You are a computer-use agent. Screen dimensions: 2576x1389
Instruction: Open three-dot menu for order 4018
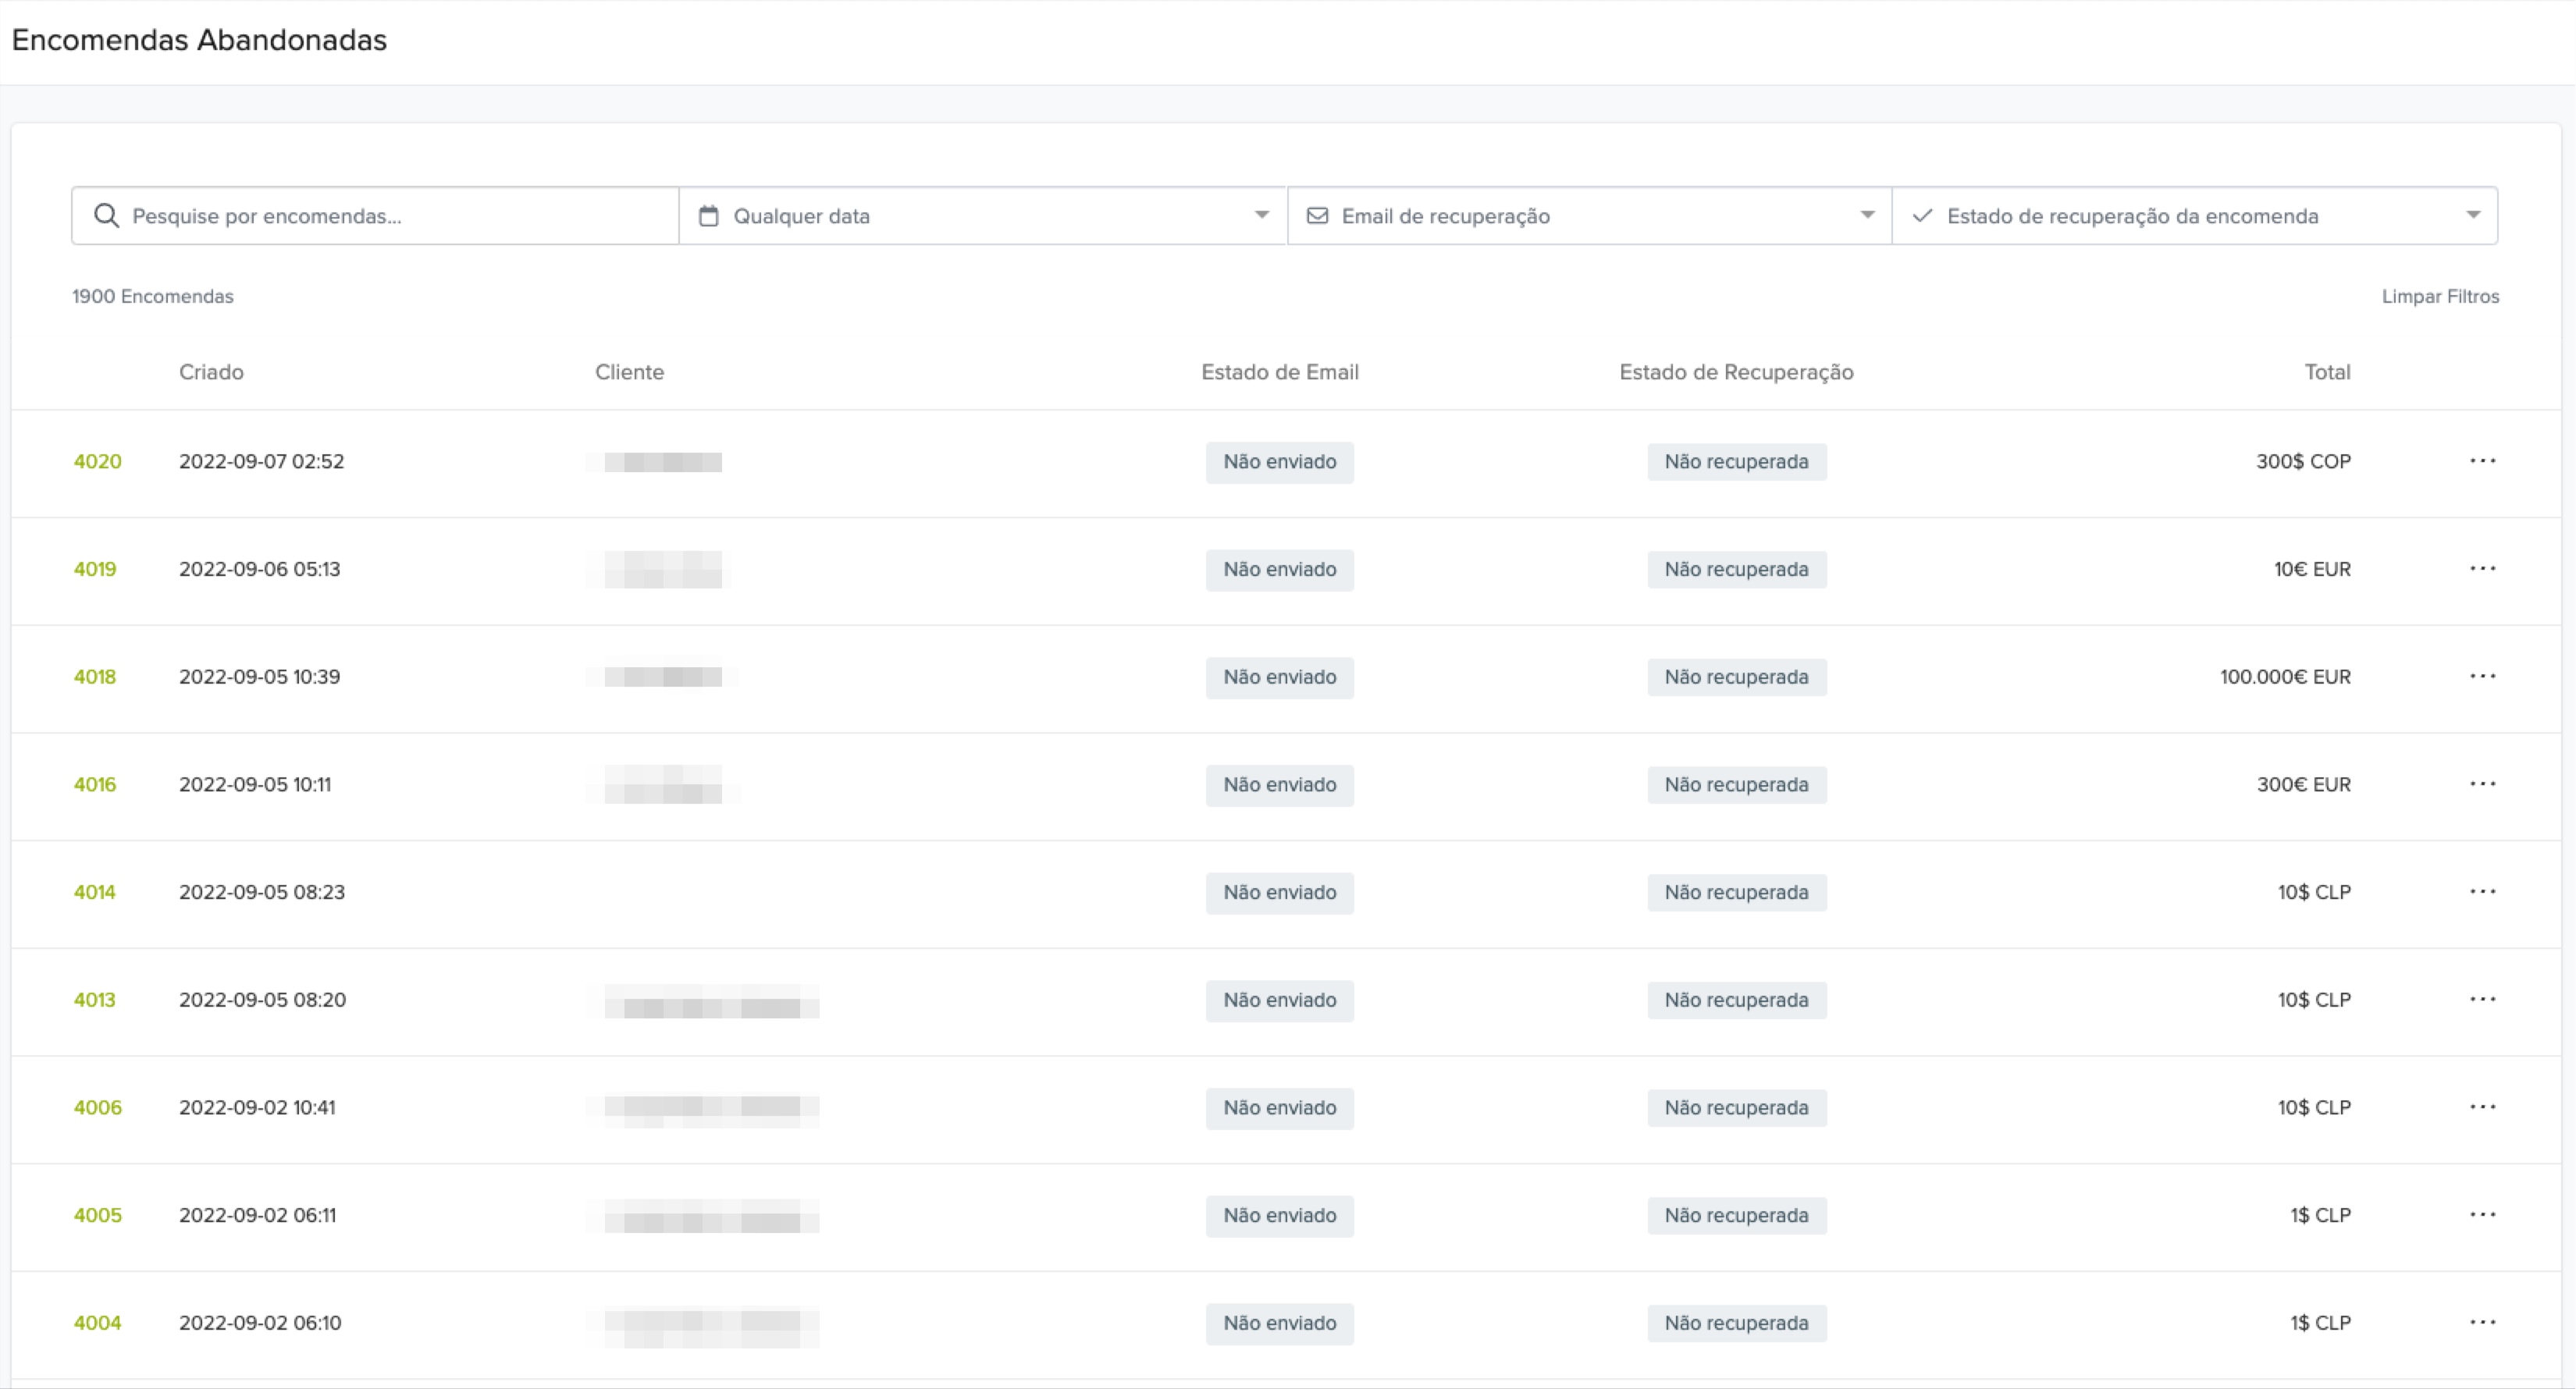tap(2482, 677)
